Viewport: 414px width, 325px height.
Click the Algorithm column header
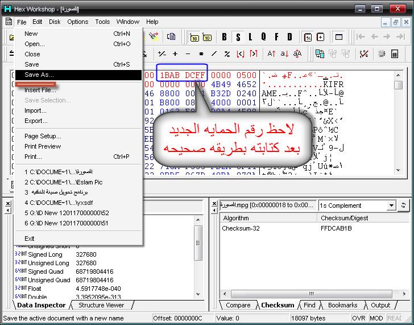(268, 218)
